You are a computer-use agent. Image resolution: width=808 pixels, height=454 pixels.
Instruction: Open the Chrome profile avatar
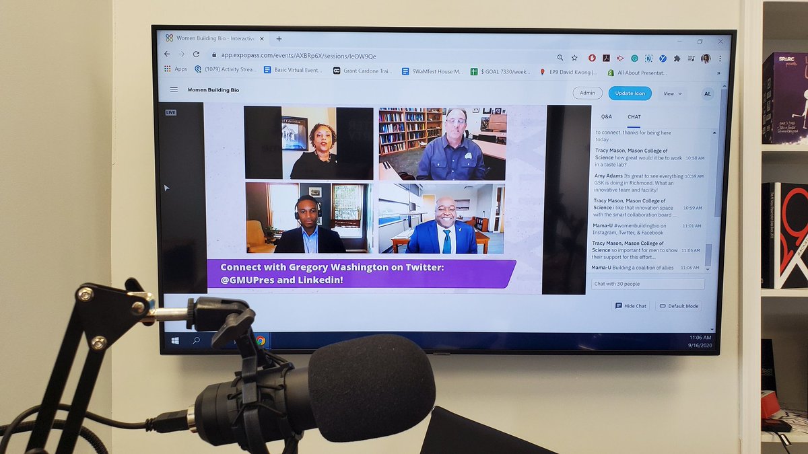pos(706,59)
